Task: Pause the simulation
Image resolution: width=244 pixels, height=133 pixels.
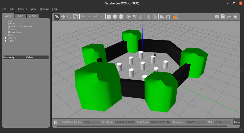Action: [x=55, y=122]
